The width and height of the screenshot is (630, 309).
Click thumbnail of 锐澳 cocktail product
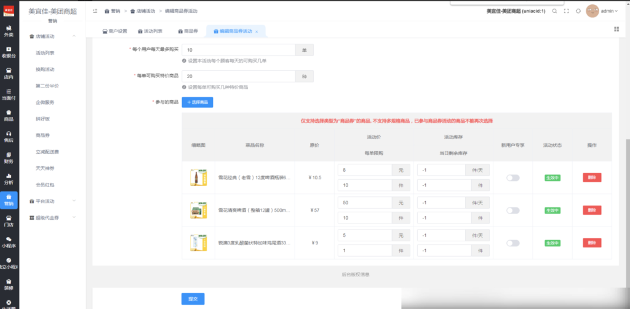[x=199, y=243]
